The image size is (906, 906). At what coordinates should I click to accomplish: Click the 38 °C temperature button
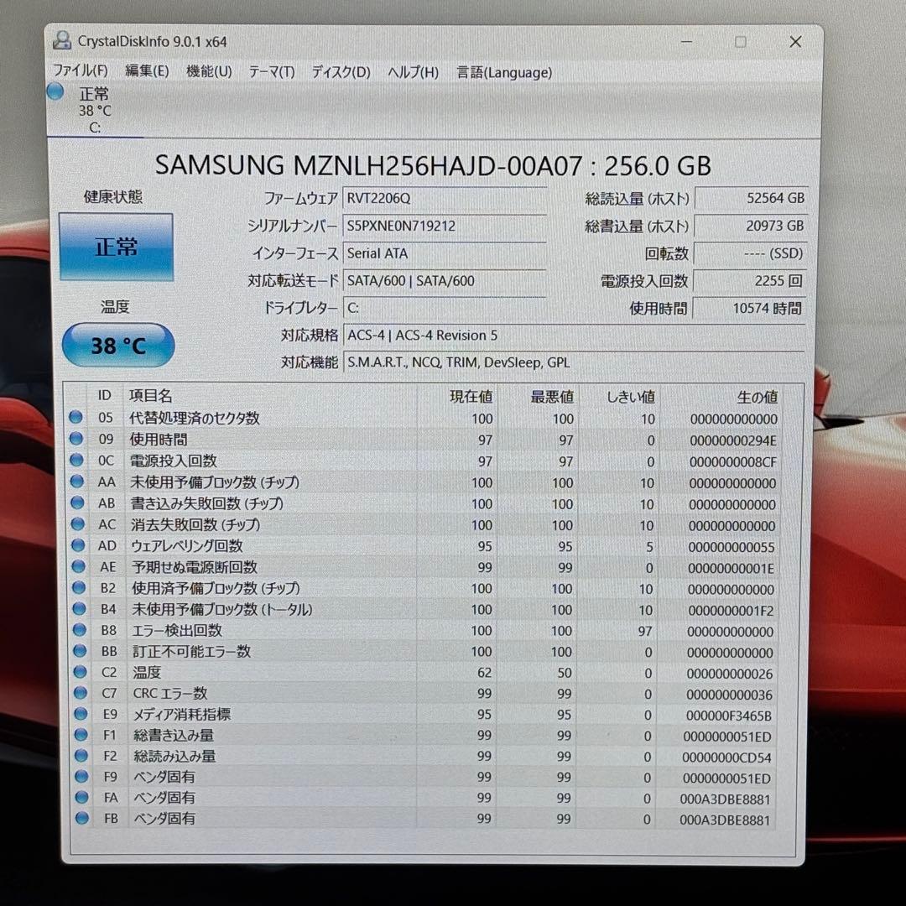tap(118, 345)
